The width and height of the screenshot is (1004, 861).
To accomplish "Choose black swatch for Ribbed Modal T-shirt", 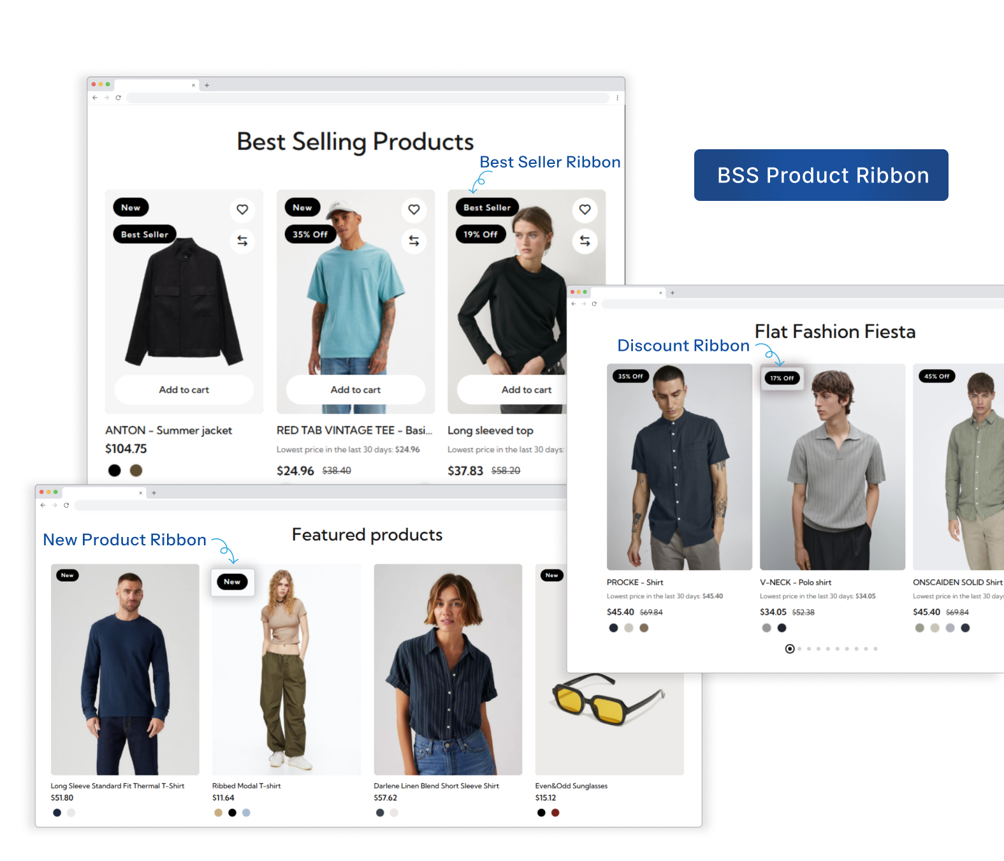I will click(x=233, y=813).
